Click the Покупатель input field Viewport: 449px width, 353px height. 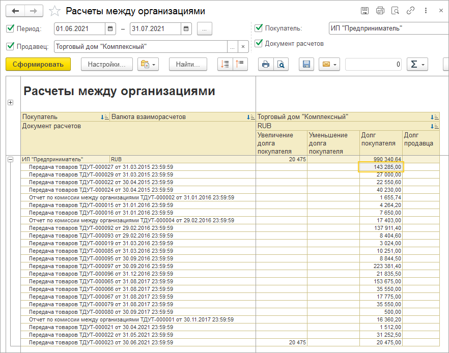(387, 28)
